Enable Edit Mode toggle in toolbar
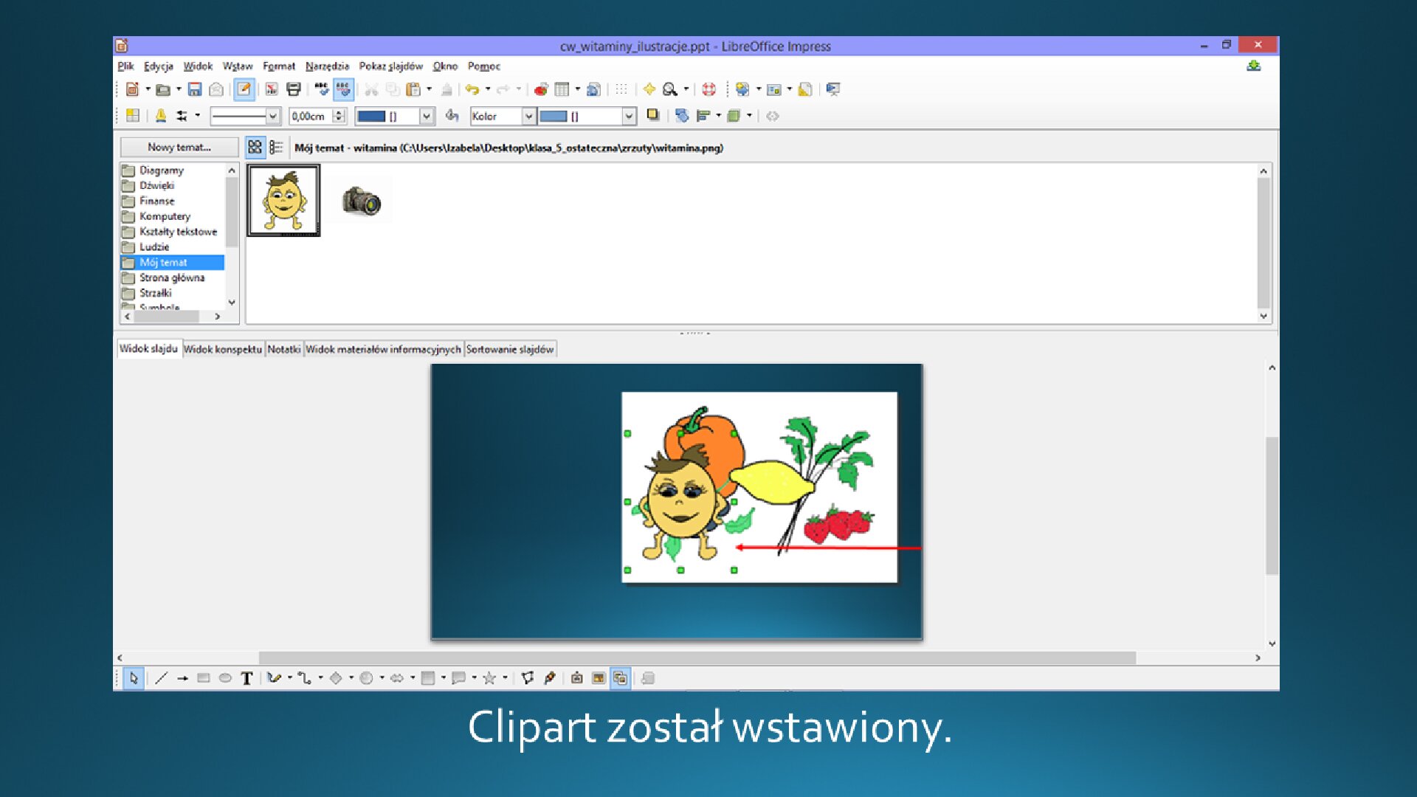 (245, 89)
